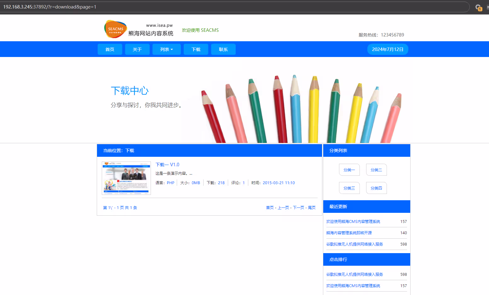The image size is (489, 295).
Task: Select the 分类一 category button
Action: [349, 170]
